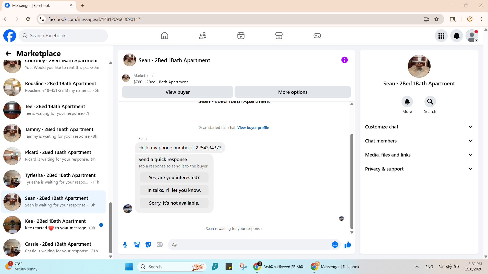Open a new browser tab
Image resolution: width=488 pixels, height=274 pixels.
[x=83, y=5]
